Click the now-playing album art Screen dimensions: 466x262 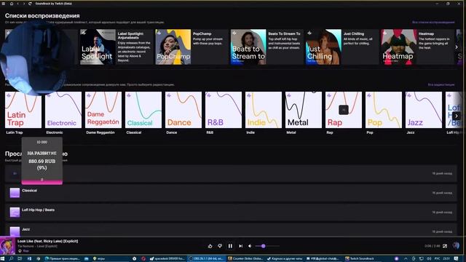point(7,245)
